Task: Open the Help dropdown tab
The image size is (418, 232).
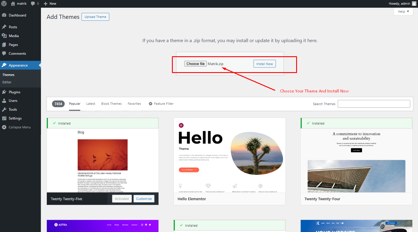Action: 404,11
